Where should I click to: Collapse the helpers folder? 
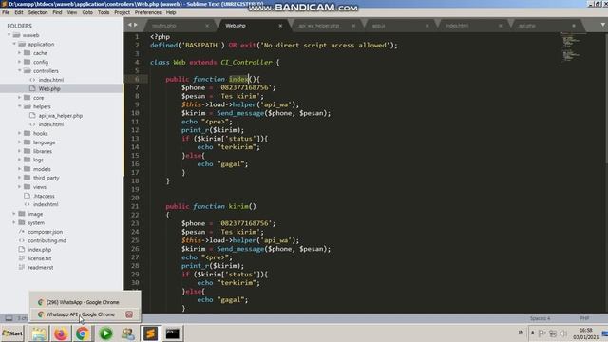[x=19, y=106]
